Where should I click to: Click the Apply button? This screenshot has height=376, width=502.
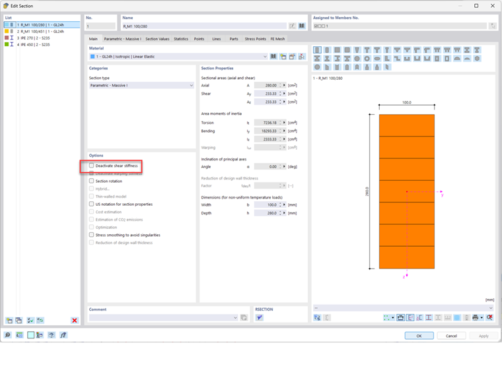pyautogui.click(x=484, y=336)
